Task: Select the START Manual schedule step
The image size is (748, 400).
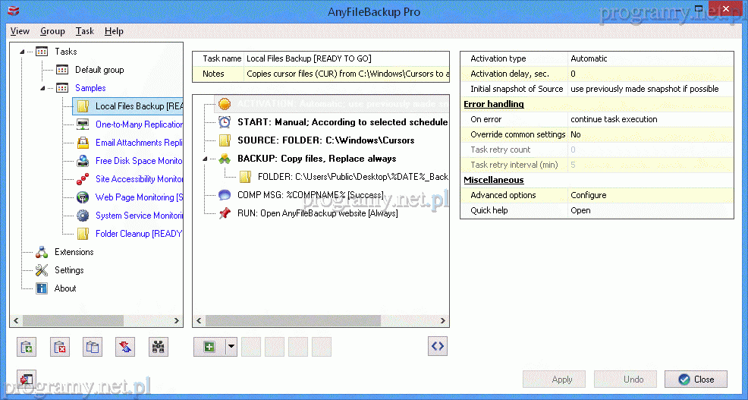Action: coord(341,122)
